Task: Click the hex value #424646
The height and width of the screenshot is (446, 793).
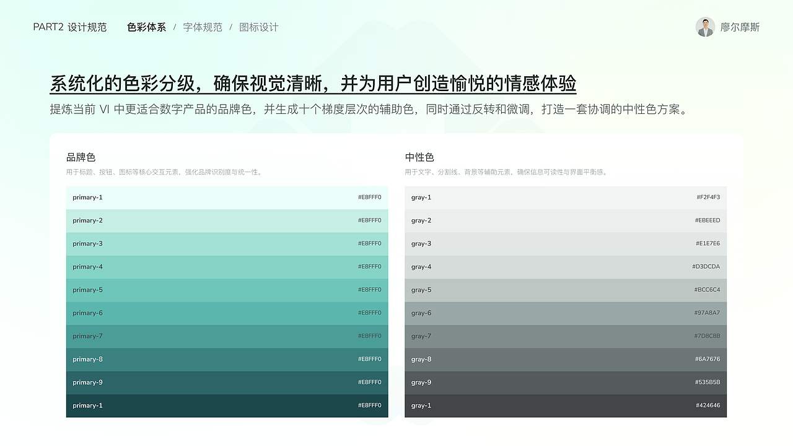Action: click(x=708, y=406)
